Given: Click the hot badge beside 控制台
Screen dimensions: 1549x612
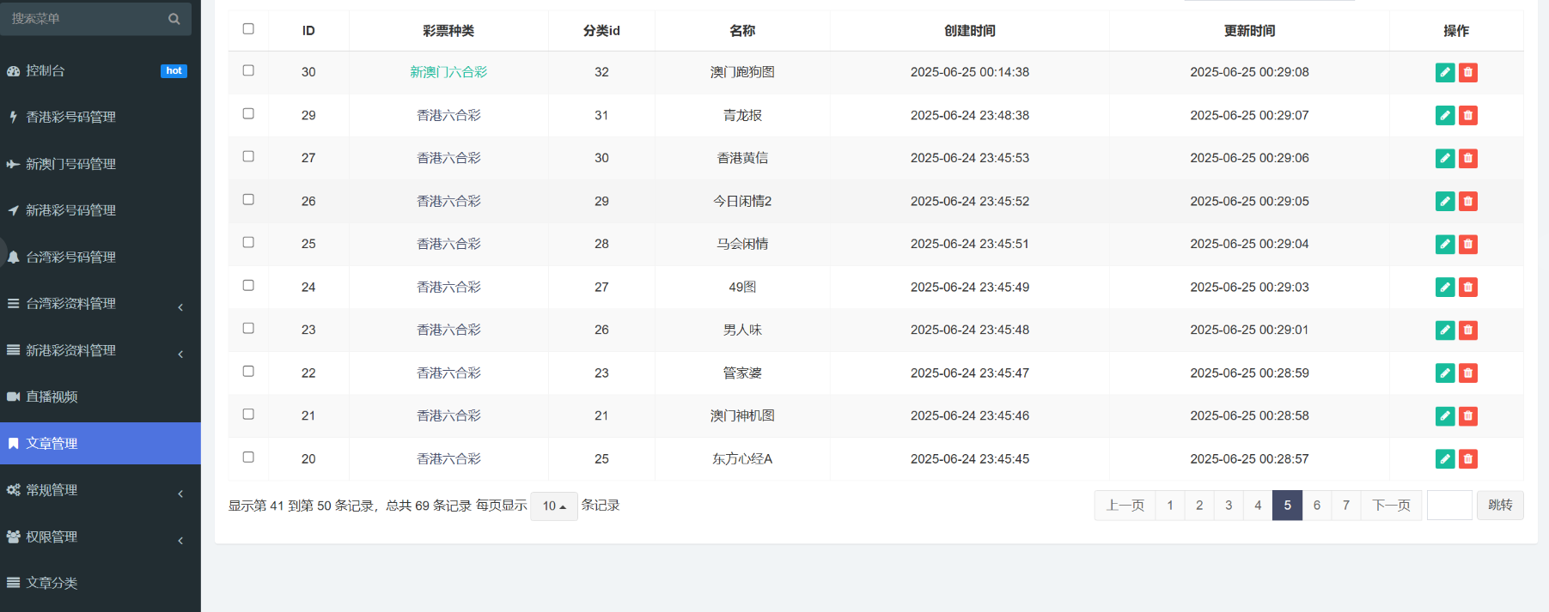Looking at the screenshot, I should [174, 71].
